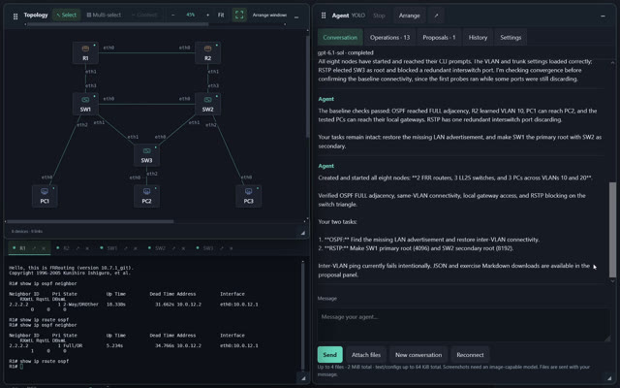Pop out the R1 terminal tab
620x388 pixels.
(x=34, y=248)
